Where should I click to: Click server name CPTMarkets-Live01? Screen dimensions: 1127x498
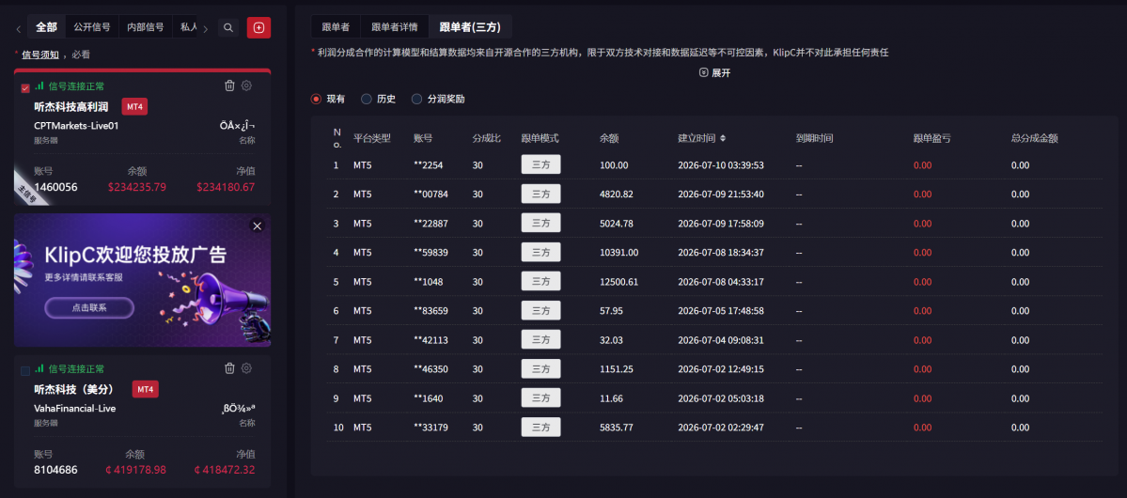click(76, 126)
